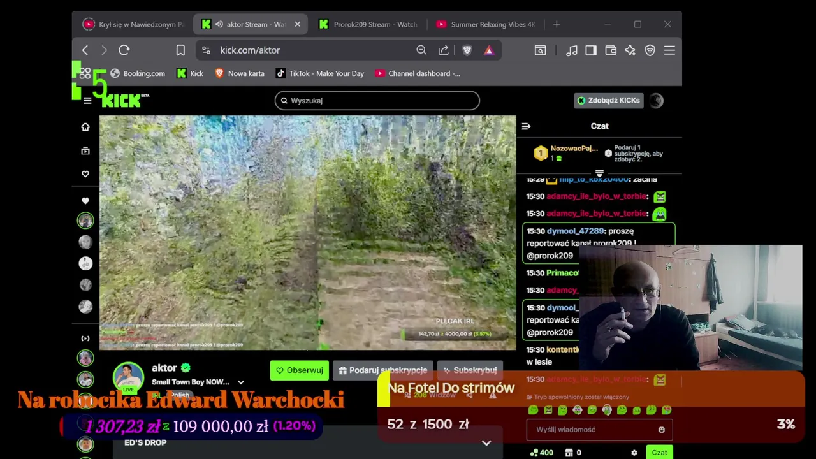This screenshot has width=816, height=459.
Task: Reload the kick.com/aktor page
Action: tap(124, 50)
